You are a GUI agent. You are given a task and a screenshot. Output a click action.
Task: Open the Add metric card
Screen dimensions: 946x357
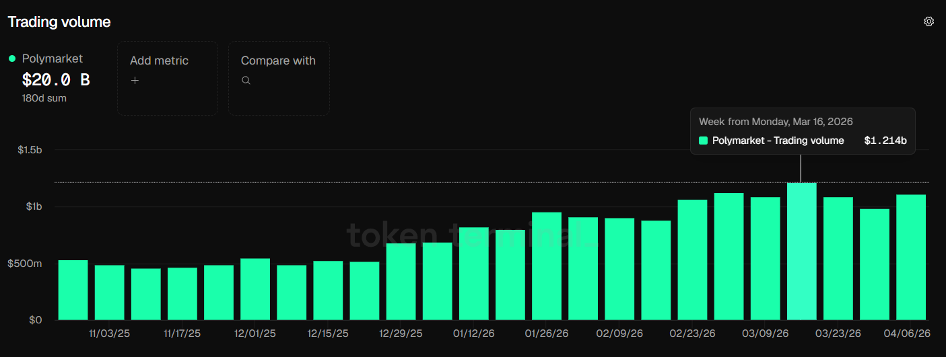168,78
